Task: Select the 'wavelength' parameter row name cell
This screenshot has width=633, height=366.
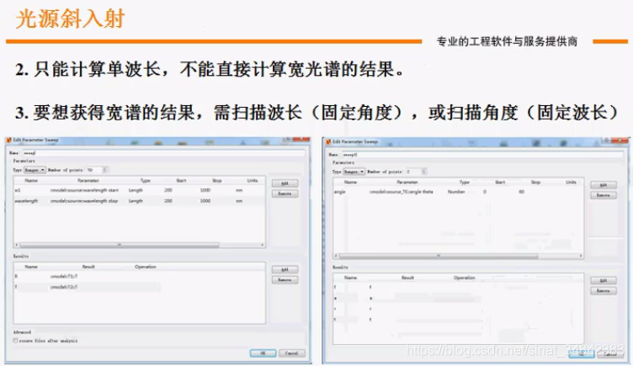Action: pyautogui.click(x=26, y=200)
